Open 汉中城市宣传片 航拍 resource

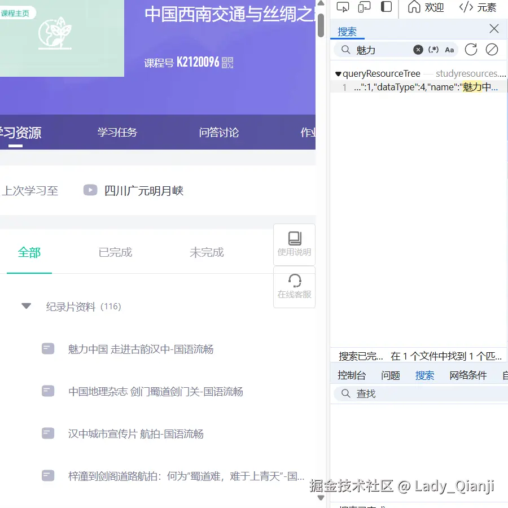tap(135, 434)
